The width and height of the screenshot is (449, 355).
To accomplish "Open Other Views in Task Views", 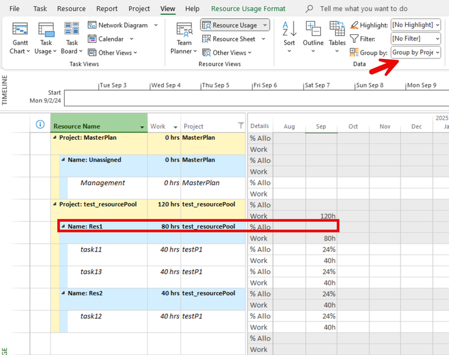I will 112,53.
